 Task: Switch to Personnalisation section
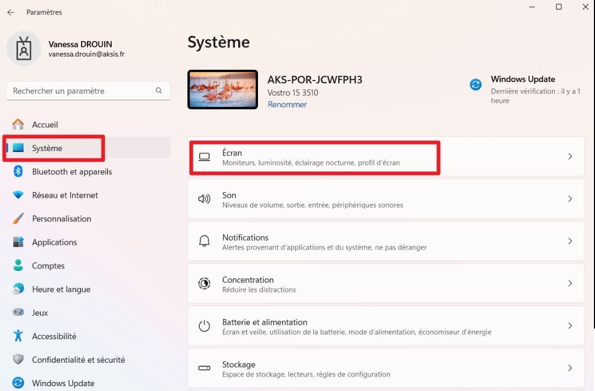coord(61,219)
